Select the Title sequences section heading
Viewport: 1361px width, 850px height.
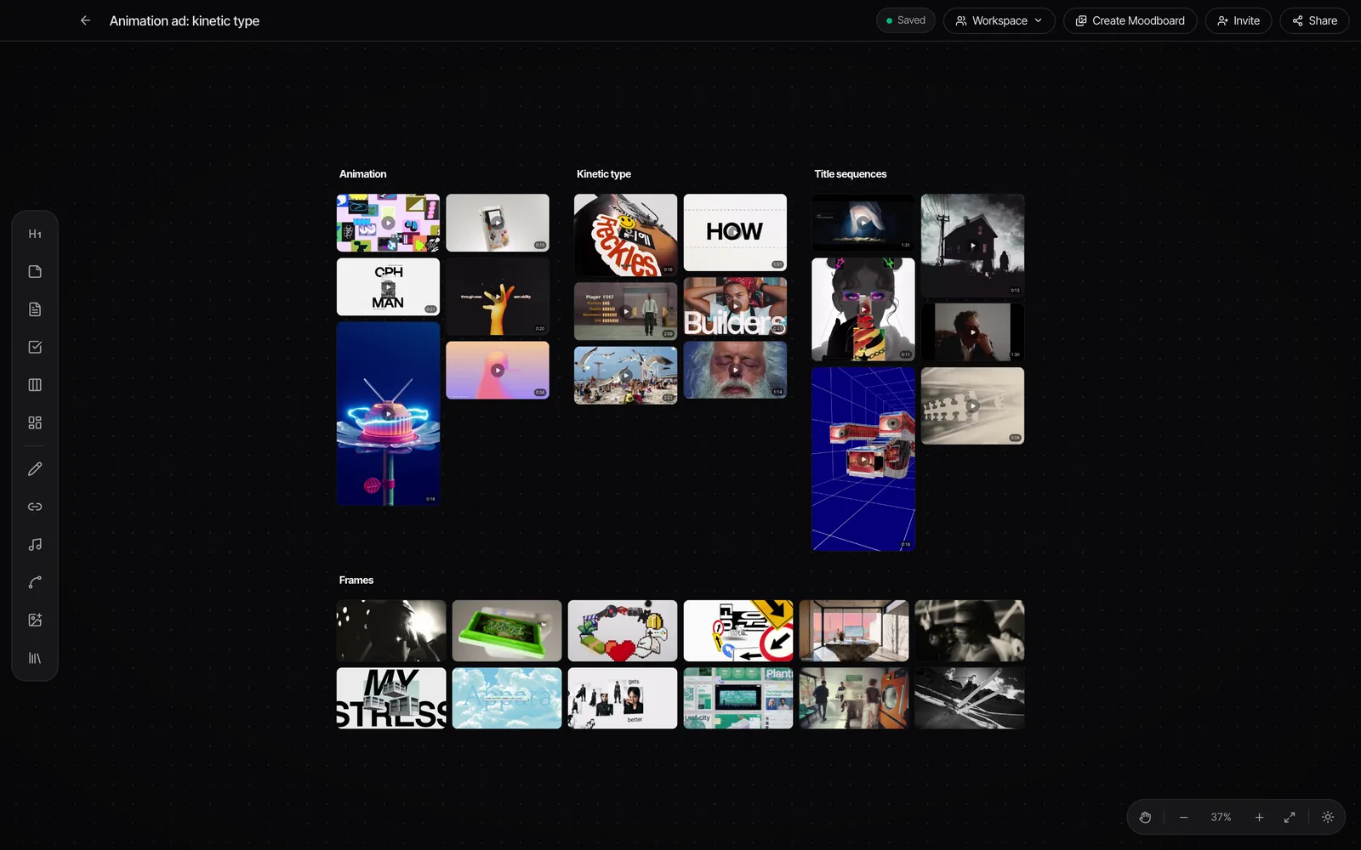[851, 174]
